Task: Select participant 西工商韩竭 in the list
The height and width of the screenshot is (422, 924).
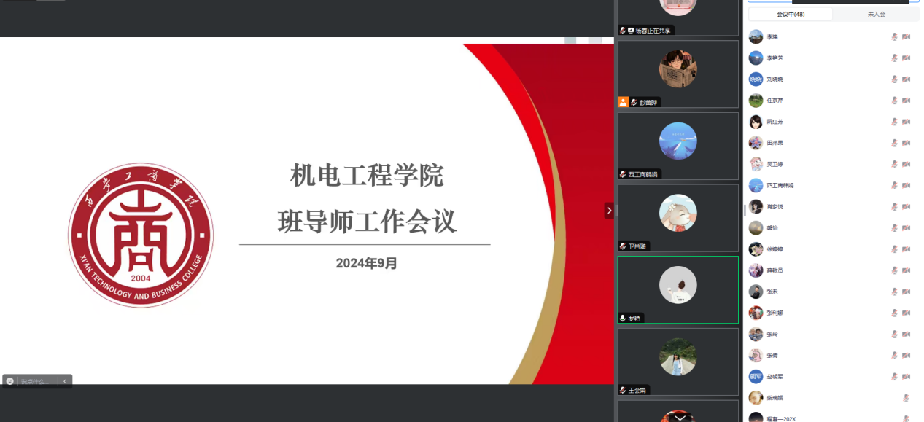Action: point(780,186)
